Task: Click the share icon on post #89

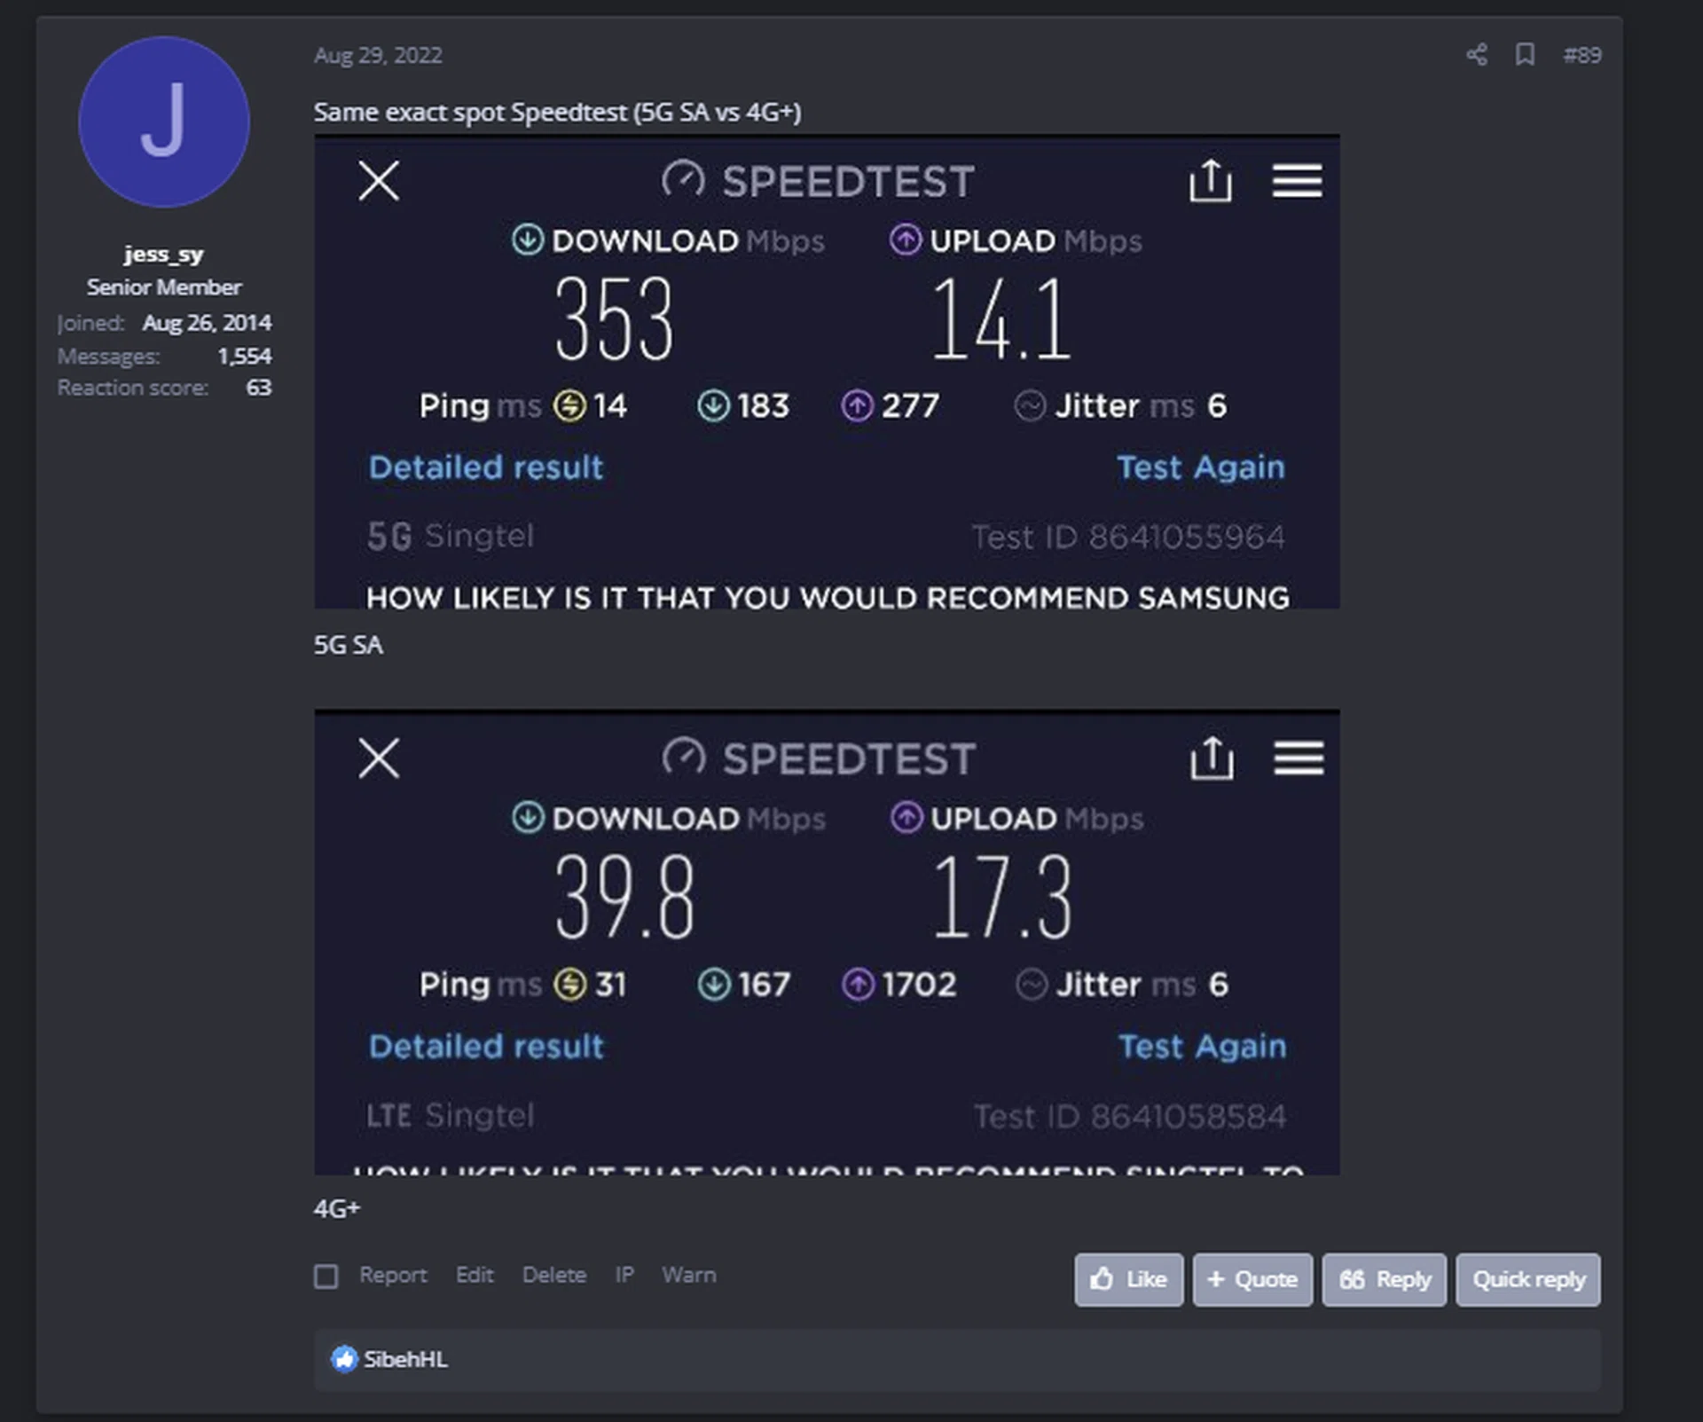Action: click(x=1476, y=55)
